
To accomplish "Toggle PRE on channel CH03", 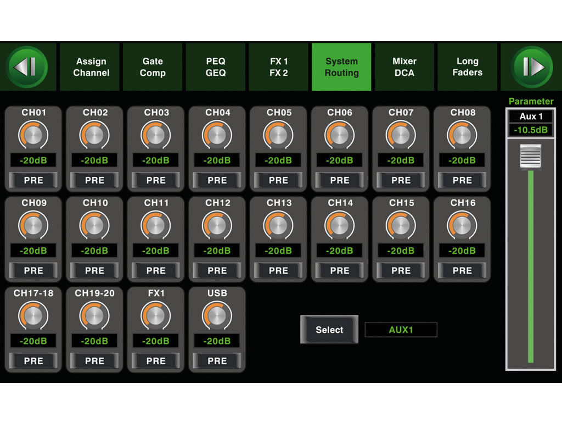I will click(156, 180).
